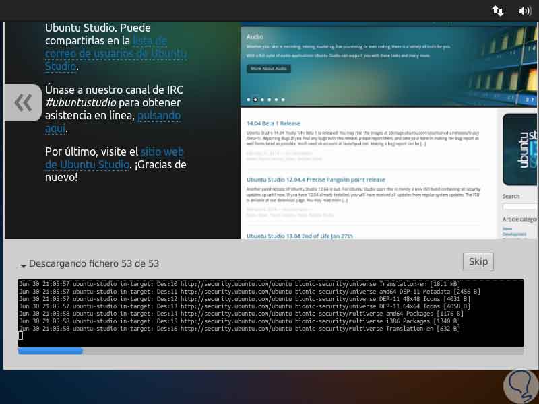Open 'Ubuntu Studio 12.04.4 Precise Pangolin point release'
Image resolution: width=539 pixels, height=404 pixels.
pos(315,180)
